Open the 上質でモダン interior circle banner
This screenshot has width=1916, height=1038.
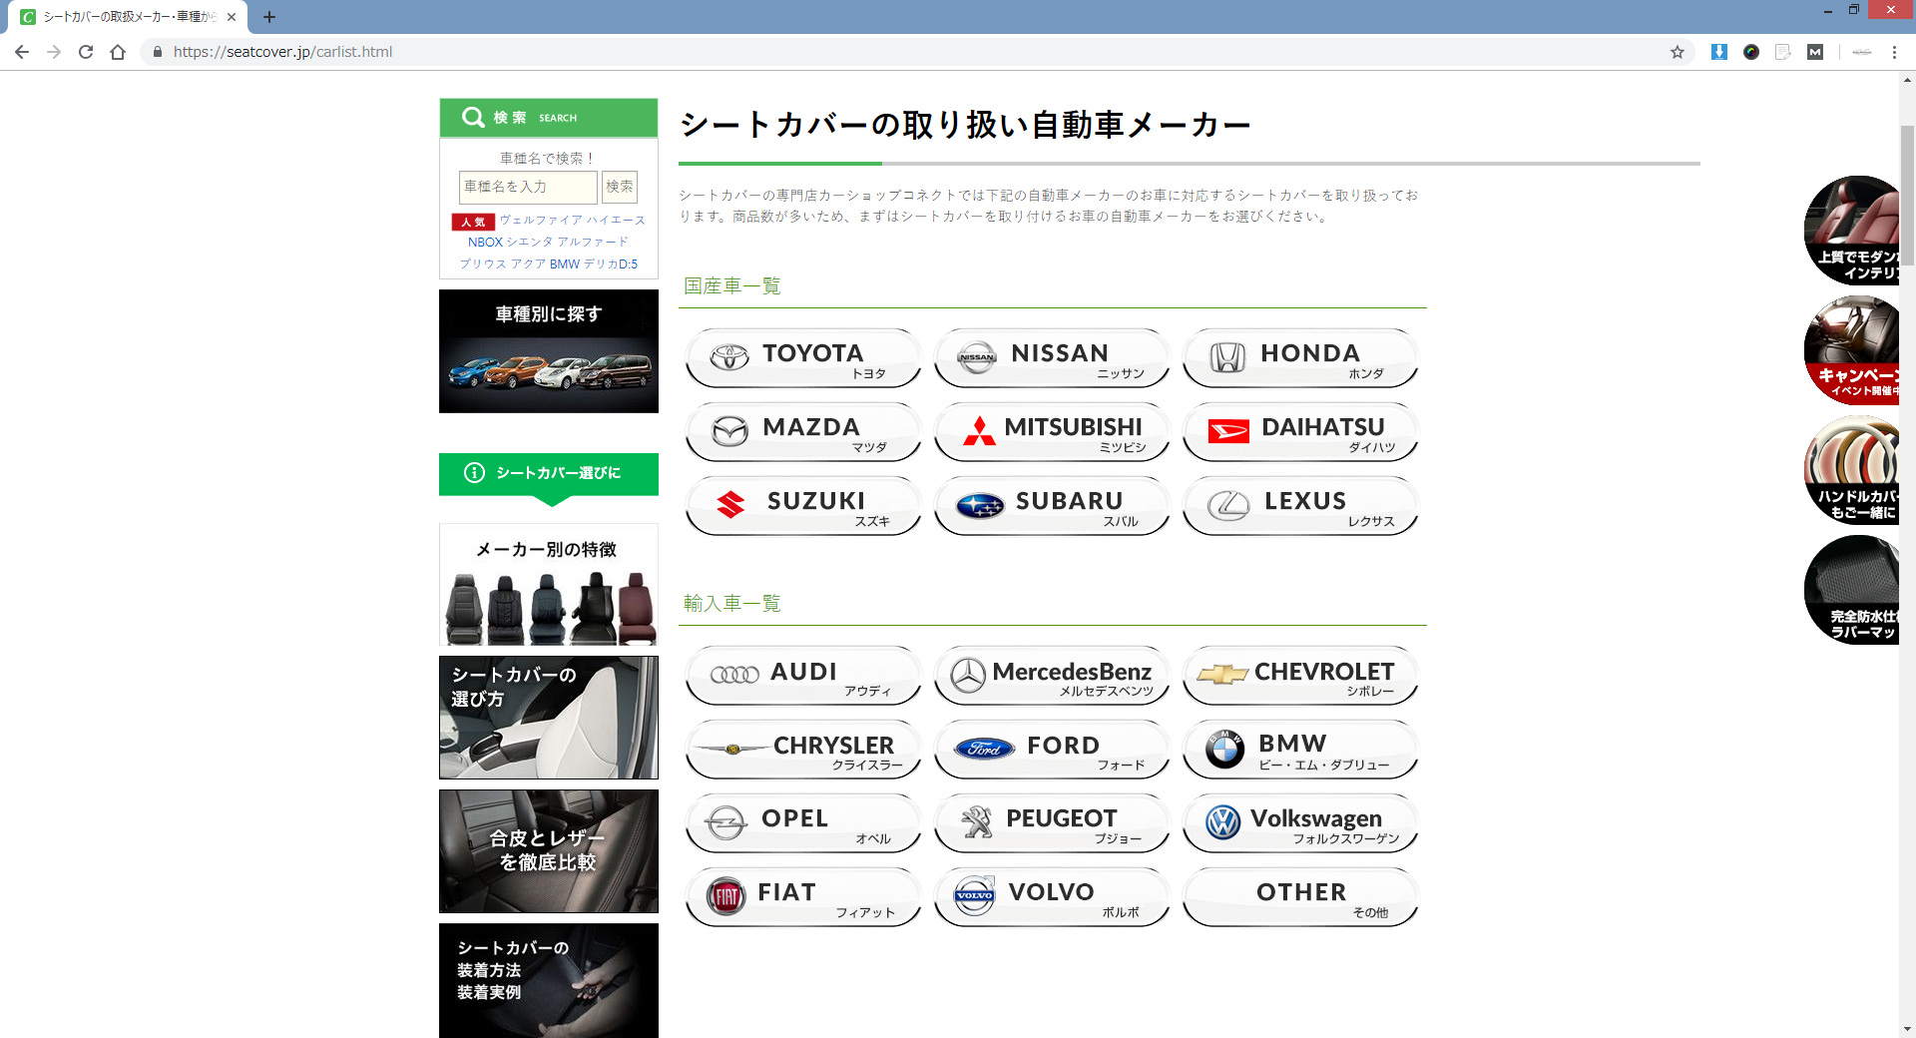1852,231
